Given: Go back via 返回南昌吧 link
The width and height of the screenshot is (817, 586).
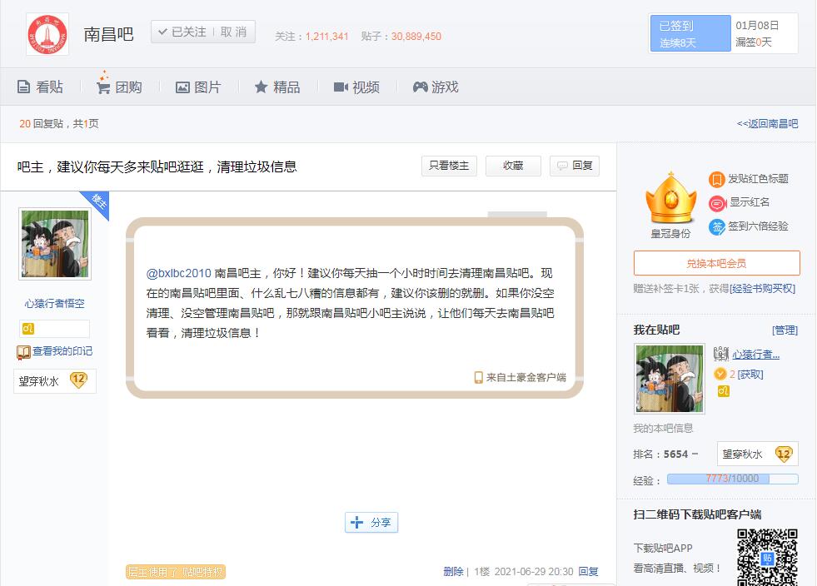Looking at the screenshot, I should click(767, 124).
